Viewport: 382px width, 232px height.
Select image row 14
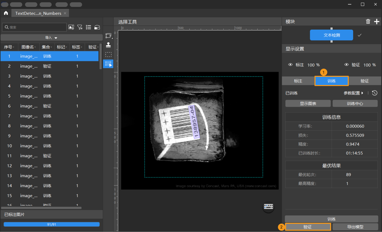click(x=50, y=186)
